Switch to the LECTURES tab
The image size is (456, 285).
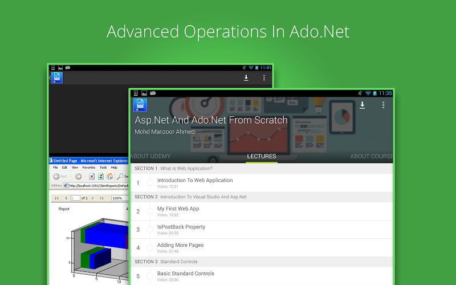pos(262,156)
